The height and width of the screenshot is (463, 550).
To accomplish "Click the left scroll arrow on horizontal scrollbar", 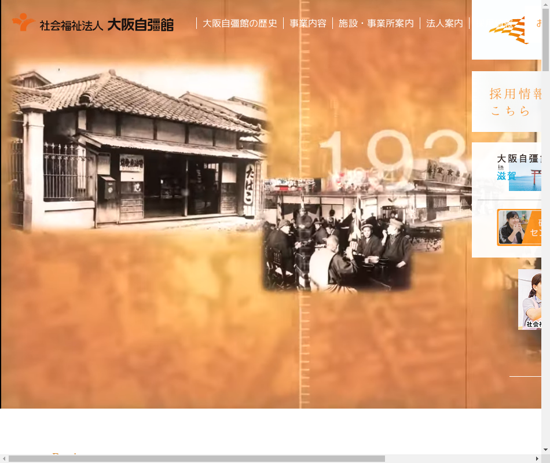I will pyautogui.click(x=4, y=458).
